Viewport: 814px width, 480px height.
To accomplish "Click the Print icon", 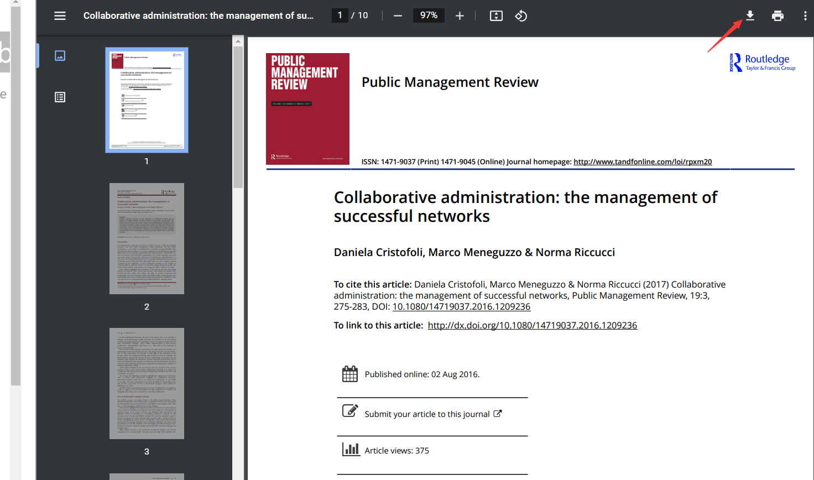I will pyautogui.click(x=778, y=16).
